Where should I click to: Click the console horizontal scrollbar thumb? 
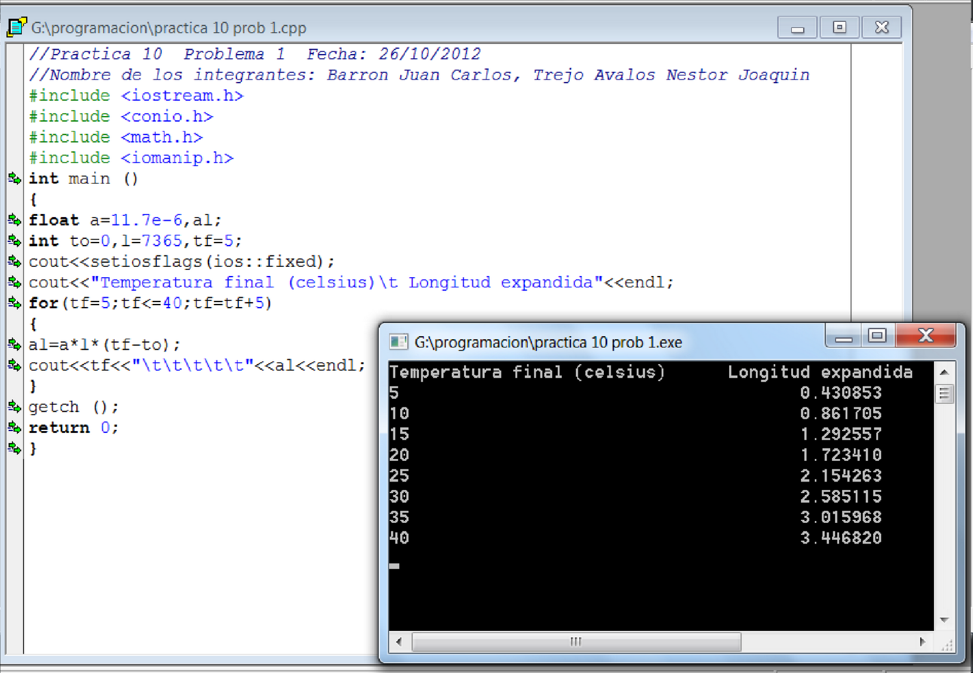pos(575,641)
